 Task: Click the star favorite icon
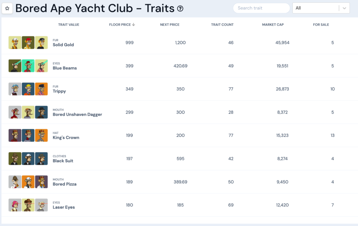[x=7, y=8]
